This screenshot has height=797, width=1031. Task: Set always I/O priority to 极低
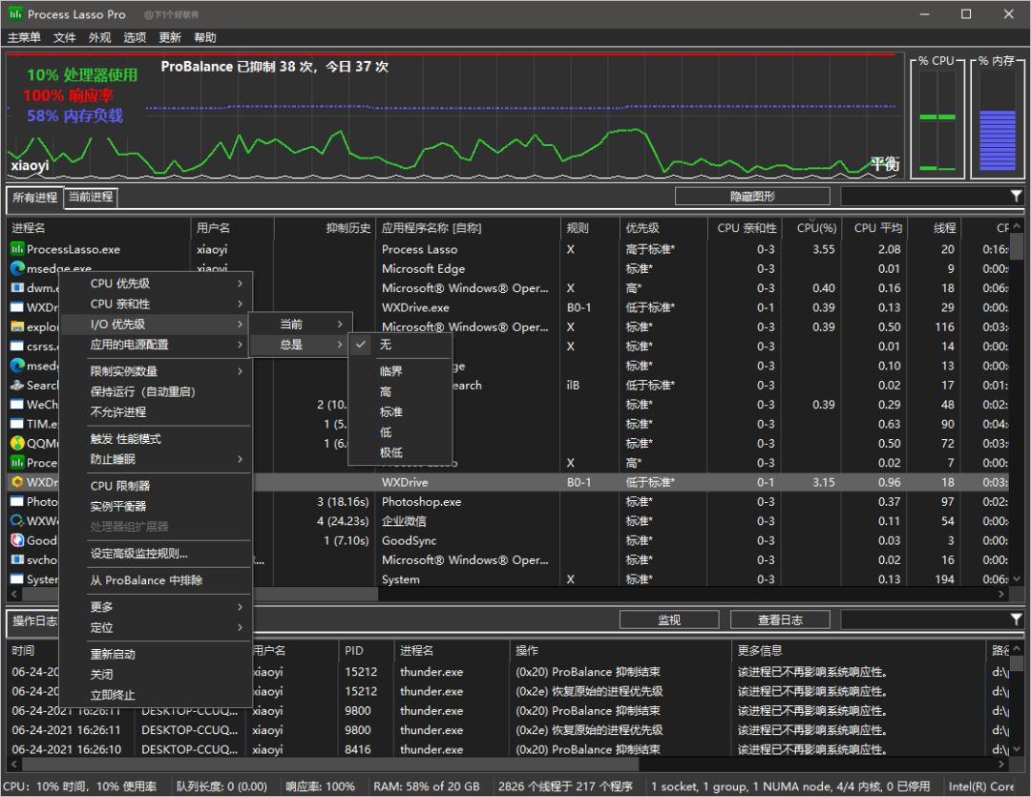(x=391, y=452)
